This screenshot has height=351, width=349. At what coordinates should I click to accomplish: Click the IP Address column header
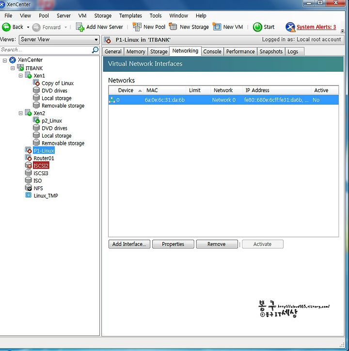pos(277,90)
